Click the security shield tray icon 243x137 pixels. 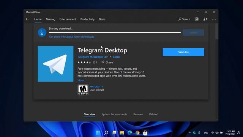pos(194,133)
